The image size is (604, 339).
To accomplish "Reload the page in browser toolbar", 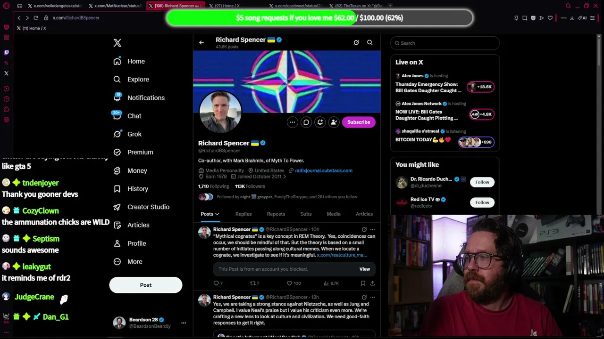I will click(35, 18).
